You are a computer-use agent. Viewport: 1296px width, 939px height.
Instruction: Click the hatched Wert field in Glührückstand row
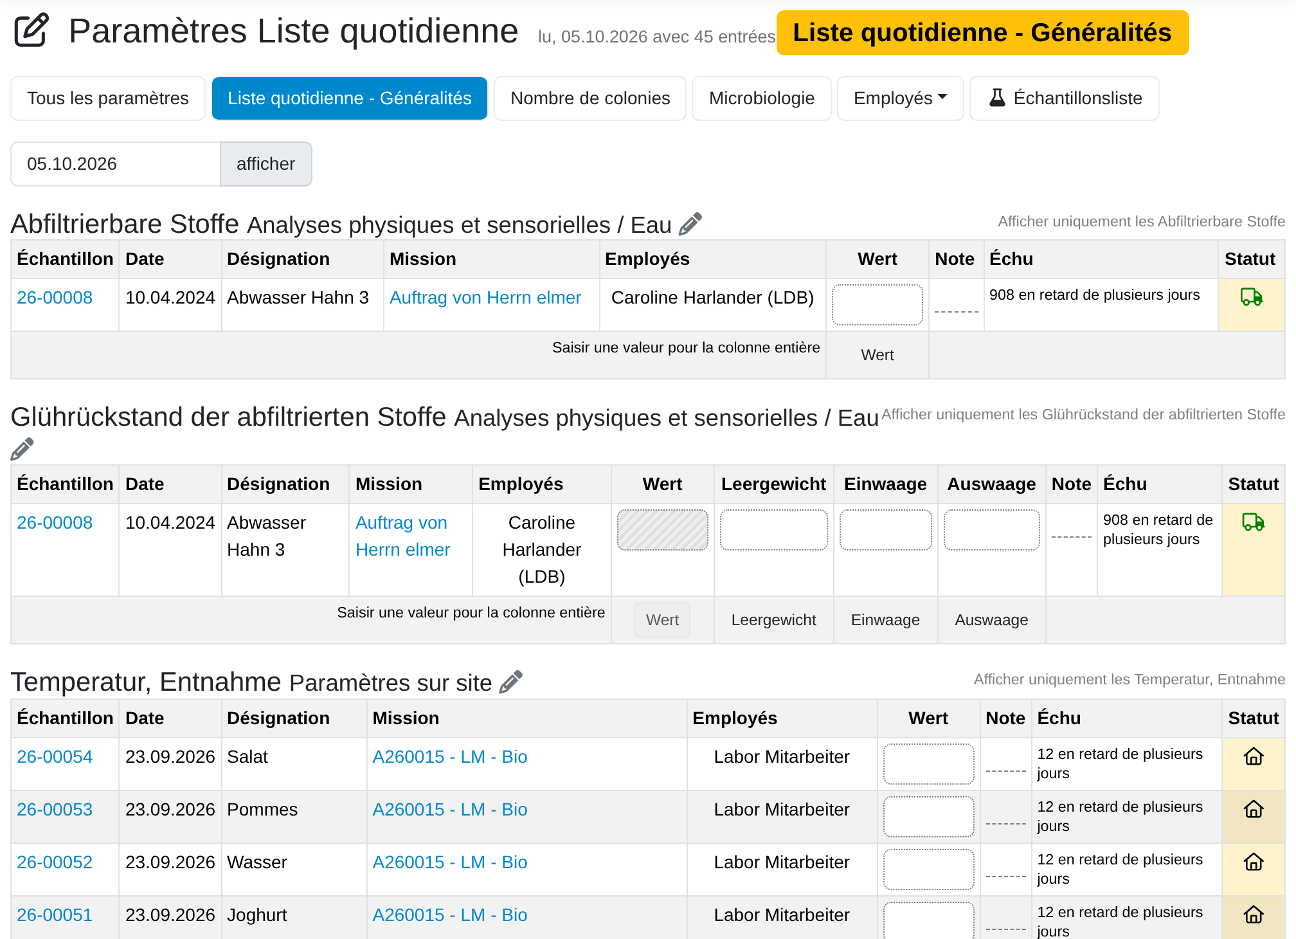[663, 530]
